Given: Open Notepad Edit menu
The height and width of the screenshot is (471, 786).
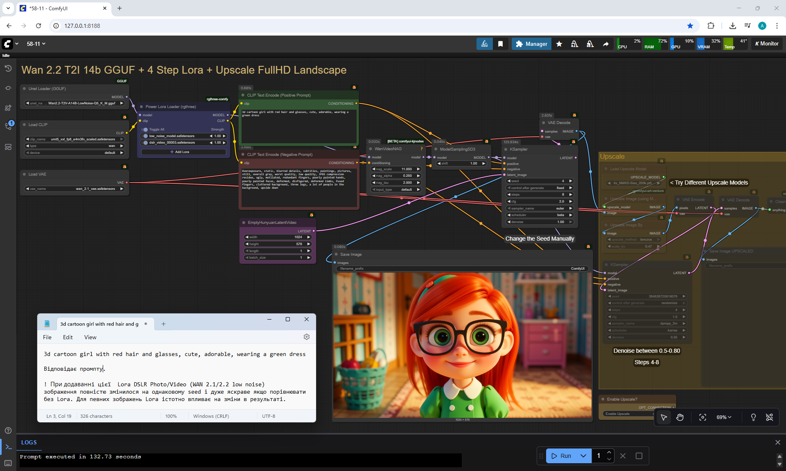Looking at the screenshot, I should pos(68,337).
